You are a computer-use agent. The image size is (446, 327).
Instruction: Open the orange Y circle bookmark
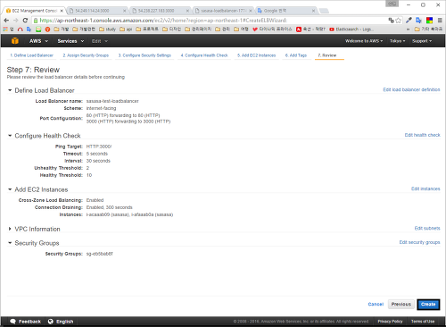pyautogui.click(x=47, y=29)
